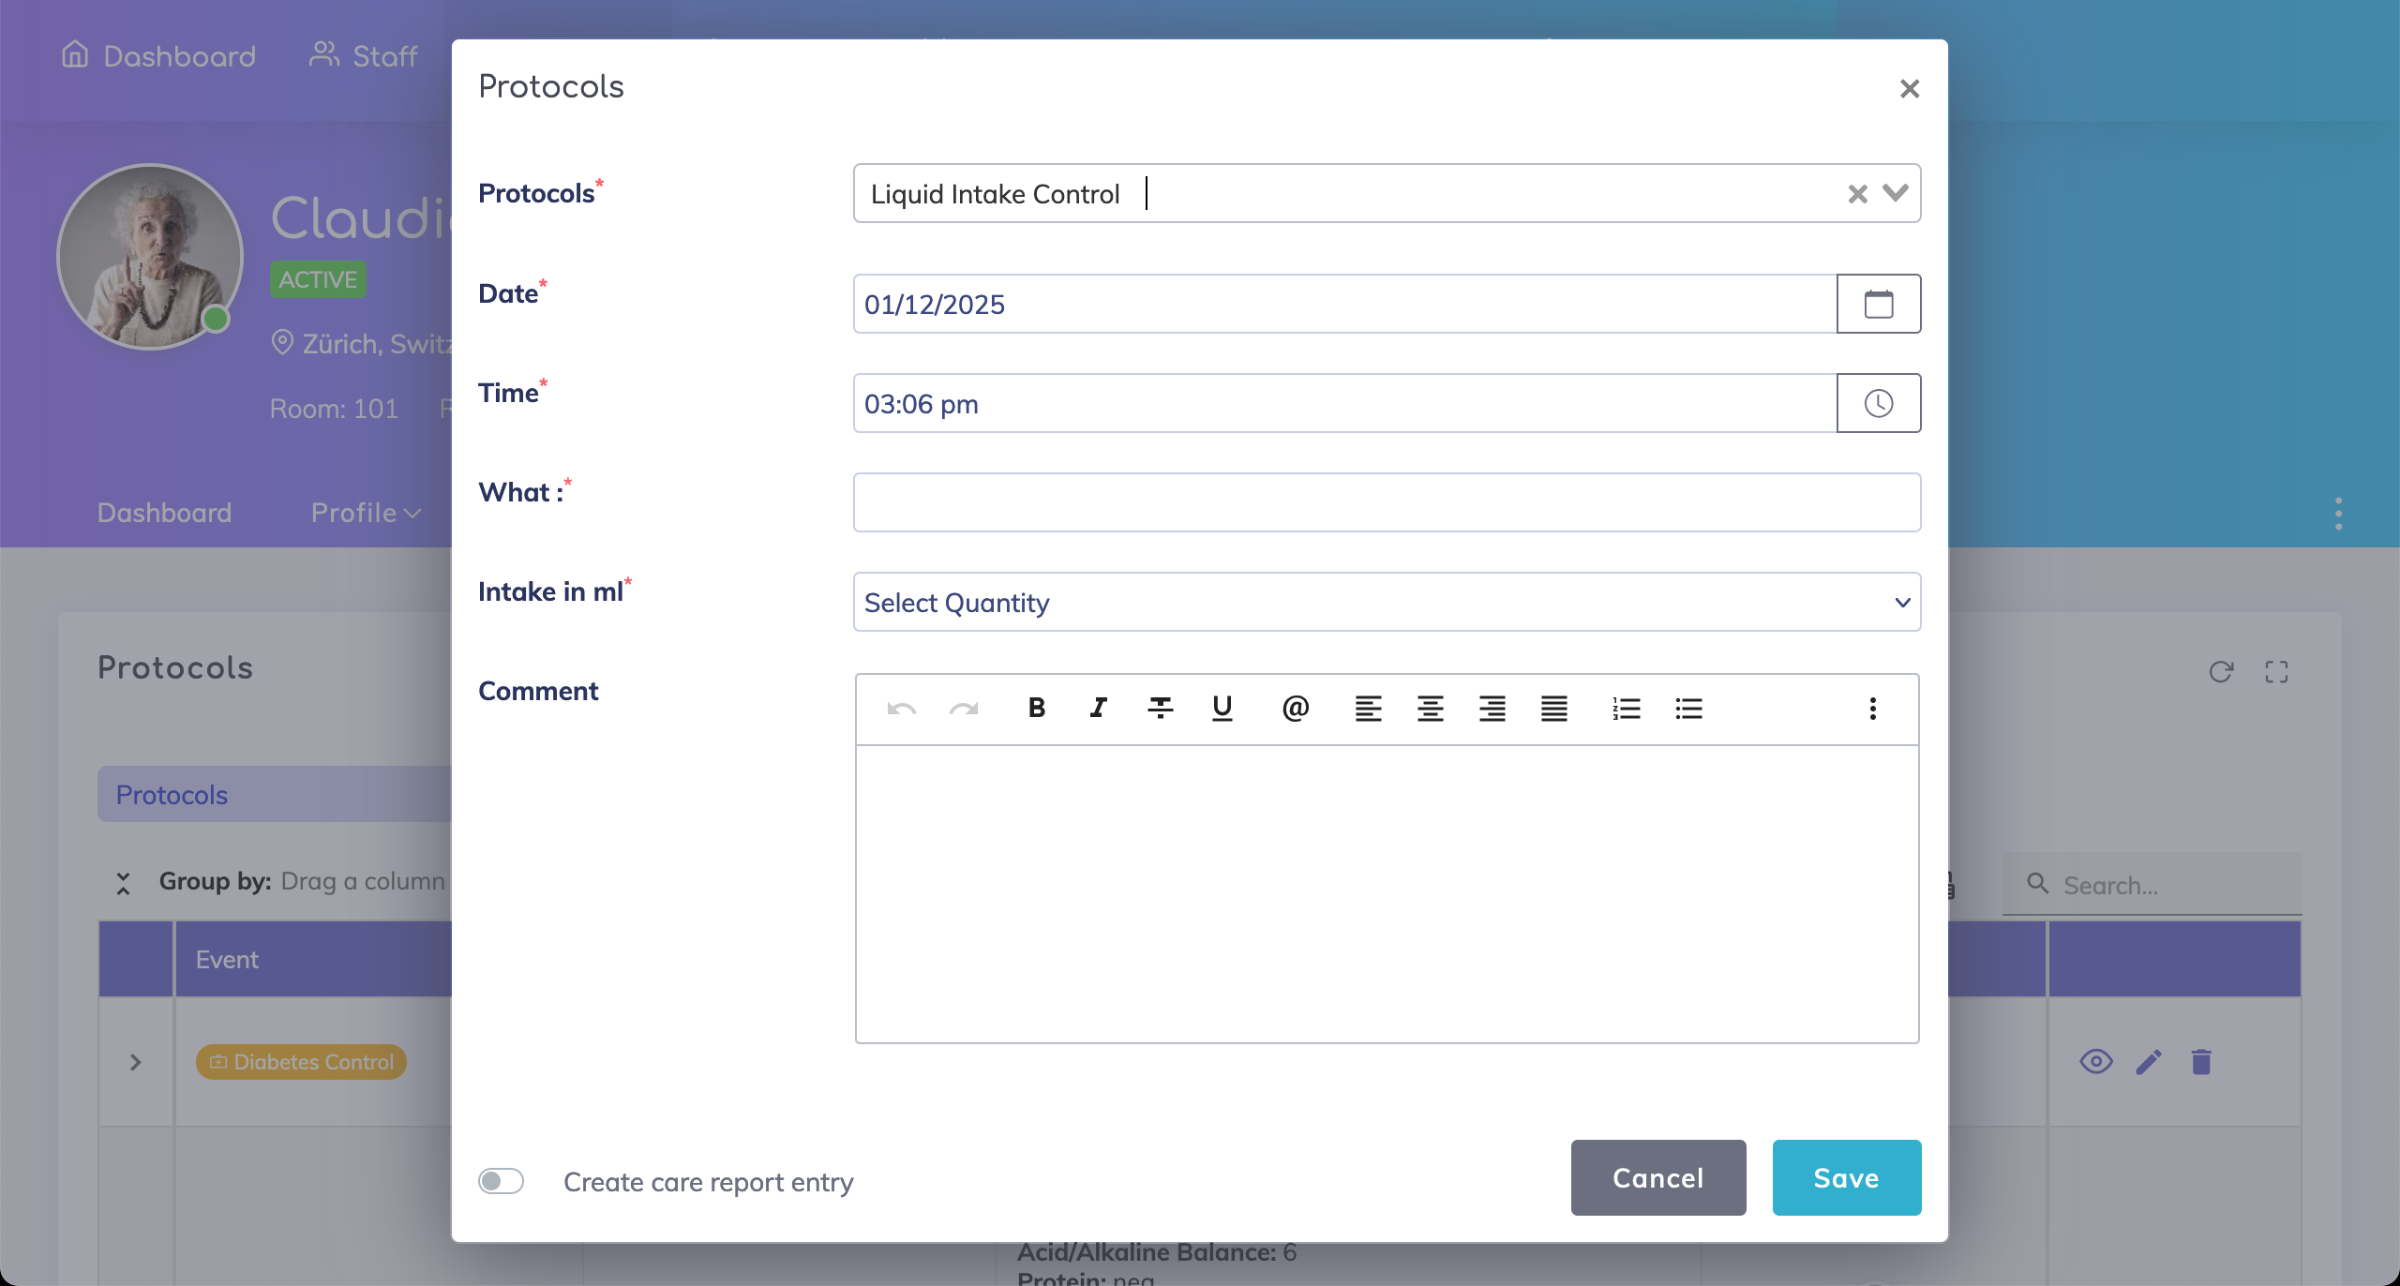View the Diabetes Control entry details
This screenshot has width=2400, height=1286.
2096,1061
